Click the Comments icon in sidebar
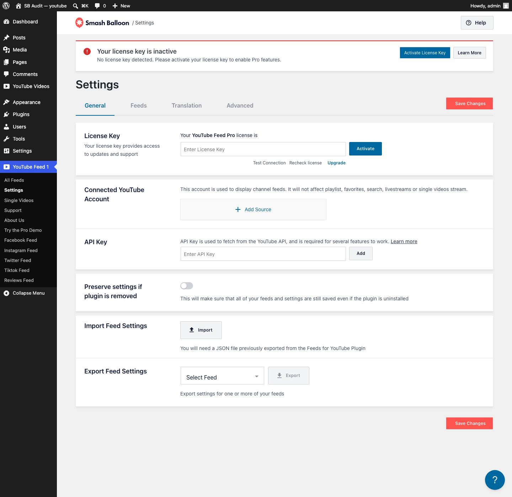This screenshot has height=497, width=512. tap(6, 74)
